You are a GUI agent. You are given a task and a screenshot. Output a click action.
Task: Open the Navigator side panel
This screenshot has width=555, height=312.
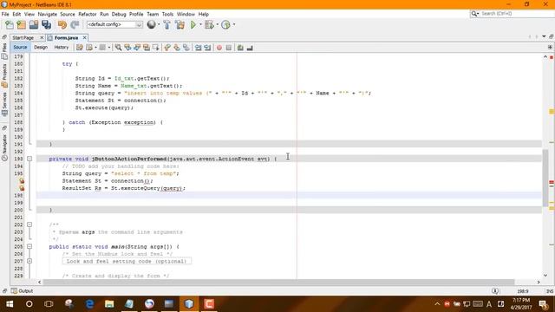coord(4,147)
